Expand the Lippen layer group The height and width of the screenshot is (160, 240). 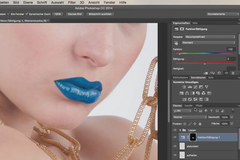(180, 130)
